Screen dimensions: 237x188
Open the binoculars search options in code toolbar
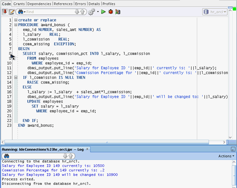coord(21,12)
